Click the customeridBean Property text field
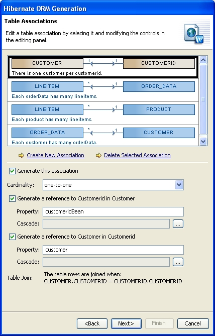The width and height of the screenshot is (215, 336). pos(113,212)
